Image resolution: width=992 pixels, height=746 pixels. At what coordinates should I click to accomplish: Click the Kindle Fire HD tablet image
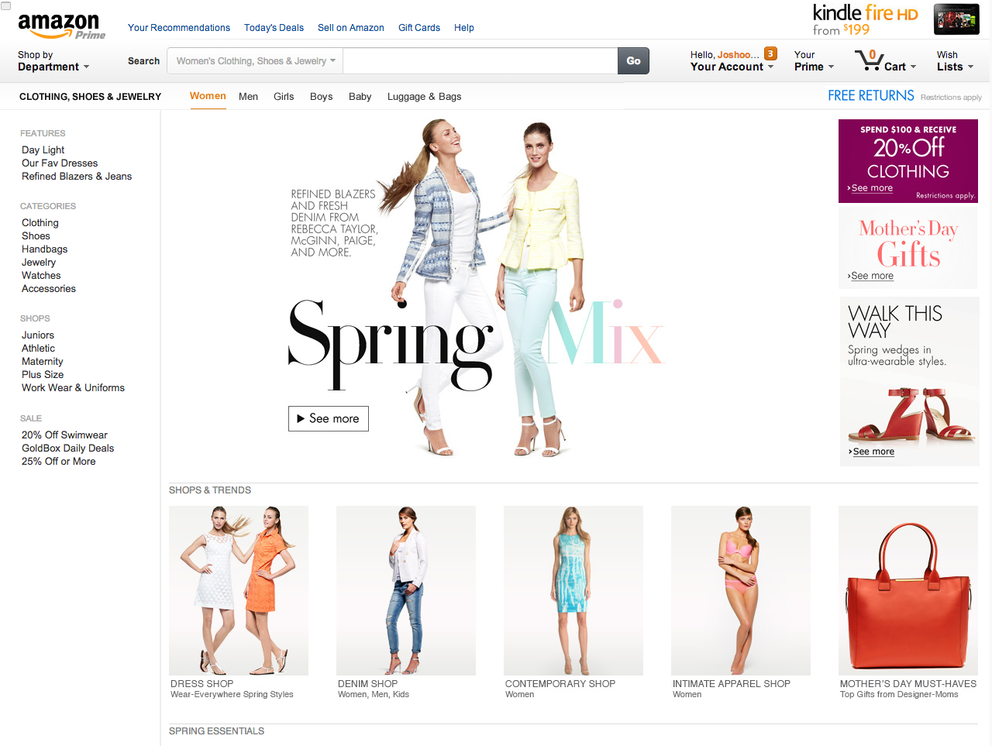pos(956,19)
